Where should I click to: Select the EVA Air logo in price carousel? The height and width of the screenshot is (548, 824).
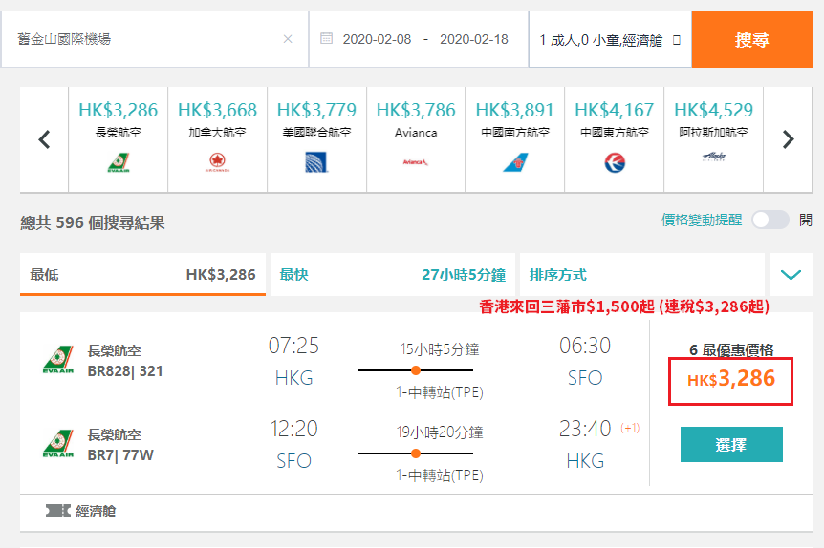(x=119, y=162)
